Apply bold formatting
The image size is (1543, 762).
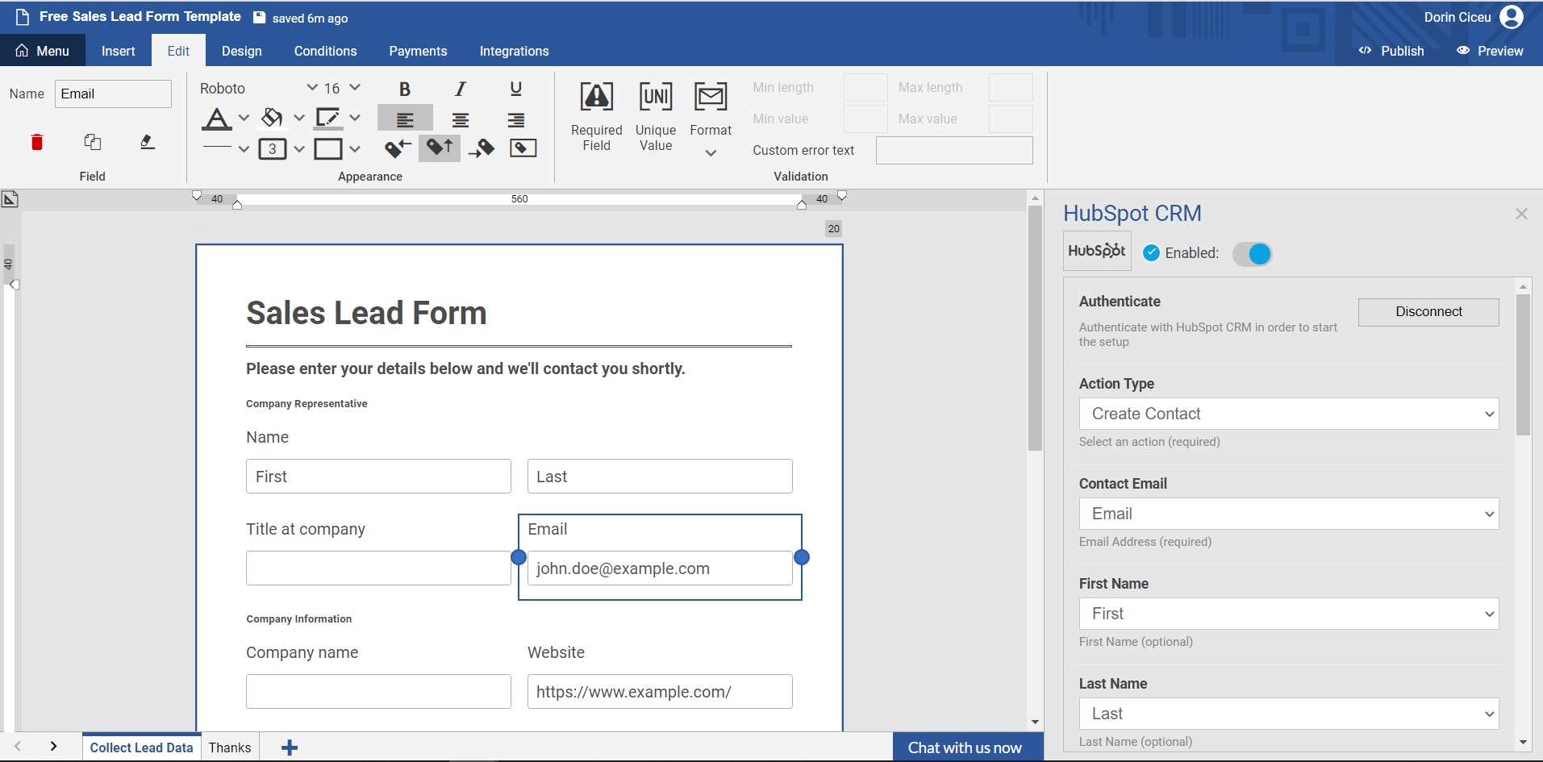pyautogui.click(x=405, y=89)
